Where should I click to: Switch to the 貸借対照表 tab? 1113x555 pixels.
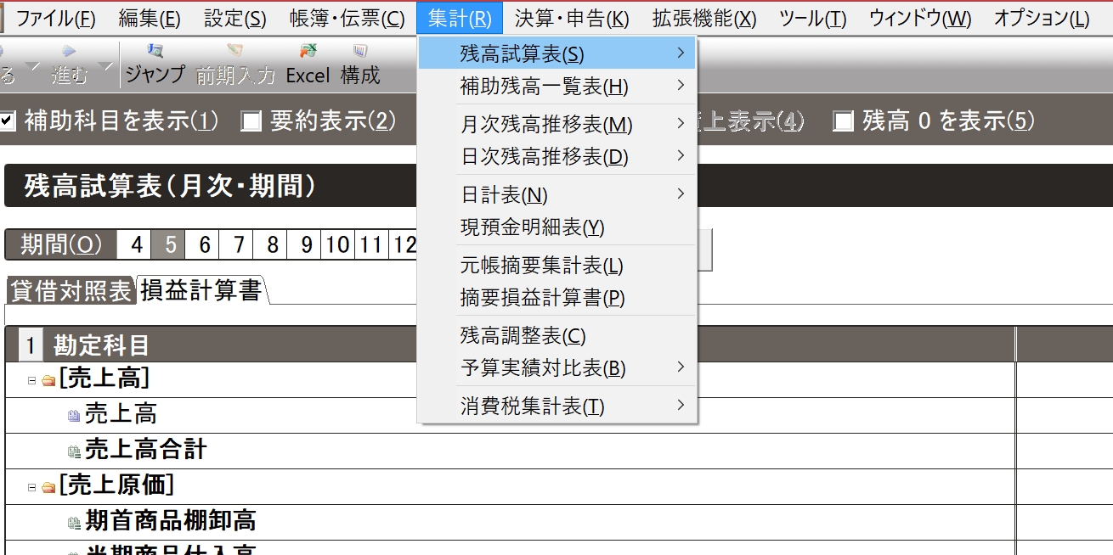point(70,291)
